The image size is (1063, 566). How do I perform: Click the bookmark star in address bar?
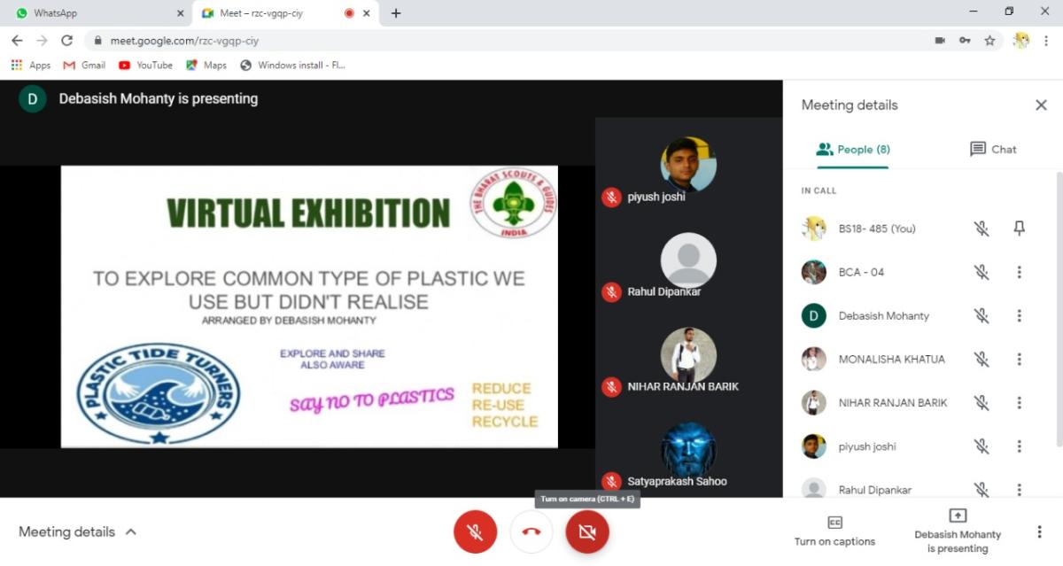coord(989,41)
